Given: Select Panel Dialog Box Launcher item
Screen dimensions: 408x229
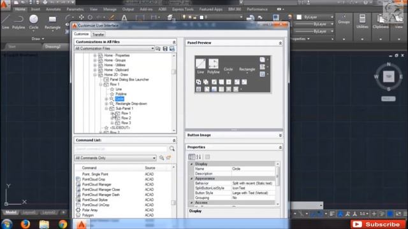Looking at the screenshot, I should point(129,80).
